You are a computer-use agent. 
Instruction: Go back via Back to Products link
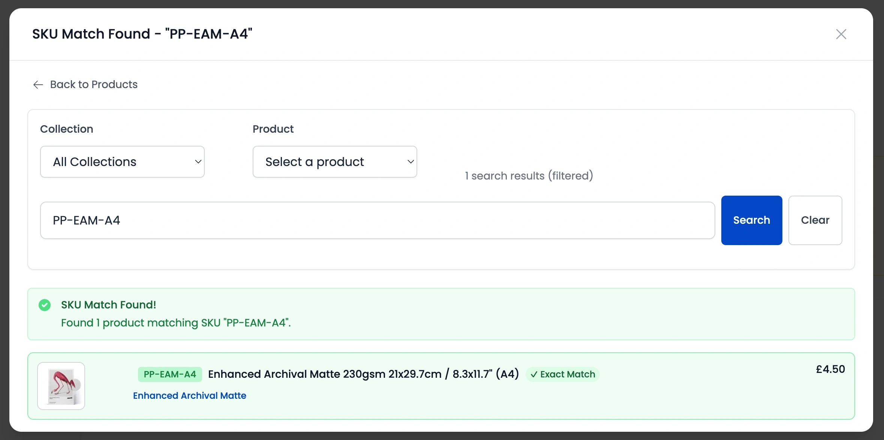(x=94, y=85)
